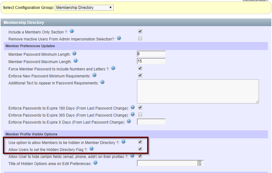Screen dimensions: 272x173
Task: Open help for Remove Inactive Users From Admin Impersonation
Action: 119,38
